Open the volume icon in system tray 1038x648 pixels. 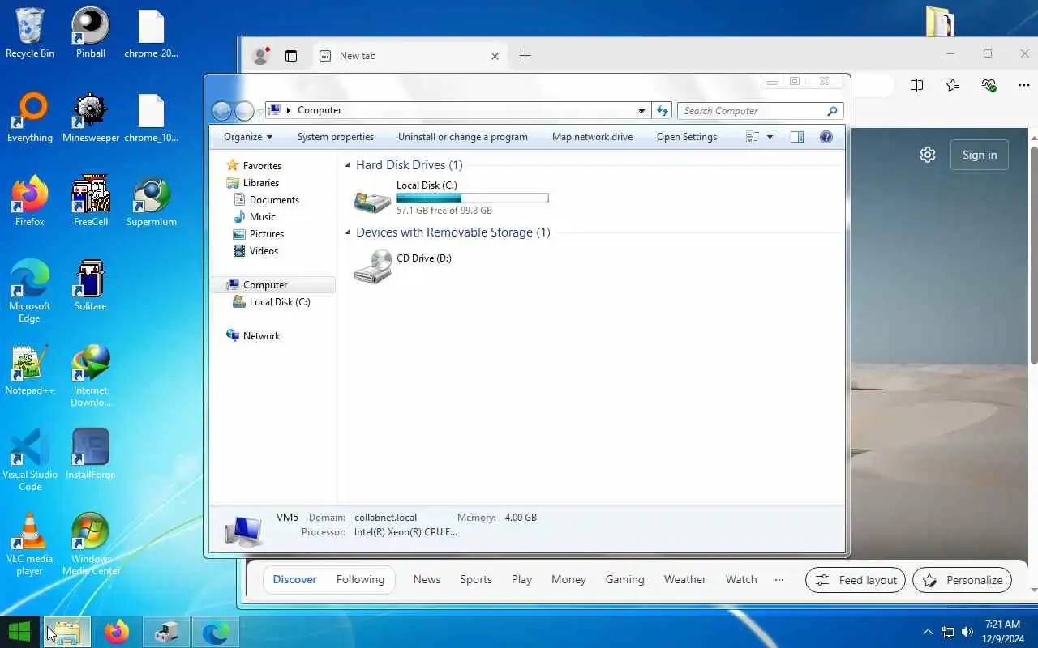point(967,632)
